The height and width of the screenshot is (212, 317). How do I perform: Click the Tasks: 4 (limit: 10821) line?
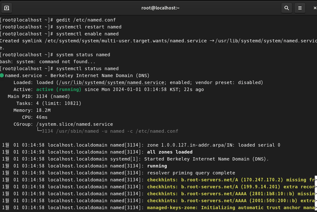point(49,103)
